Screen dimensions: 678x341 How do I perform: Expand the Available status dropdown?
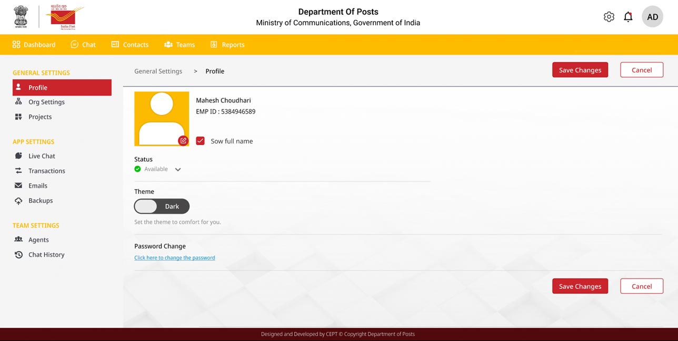[x=178, y=169]
